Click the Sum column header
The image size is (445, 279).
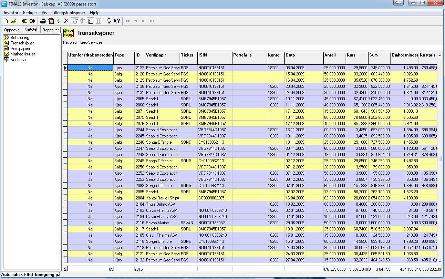[x=380, y=58]
